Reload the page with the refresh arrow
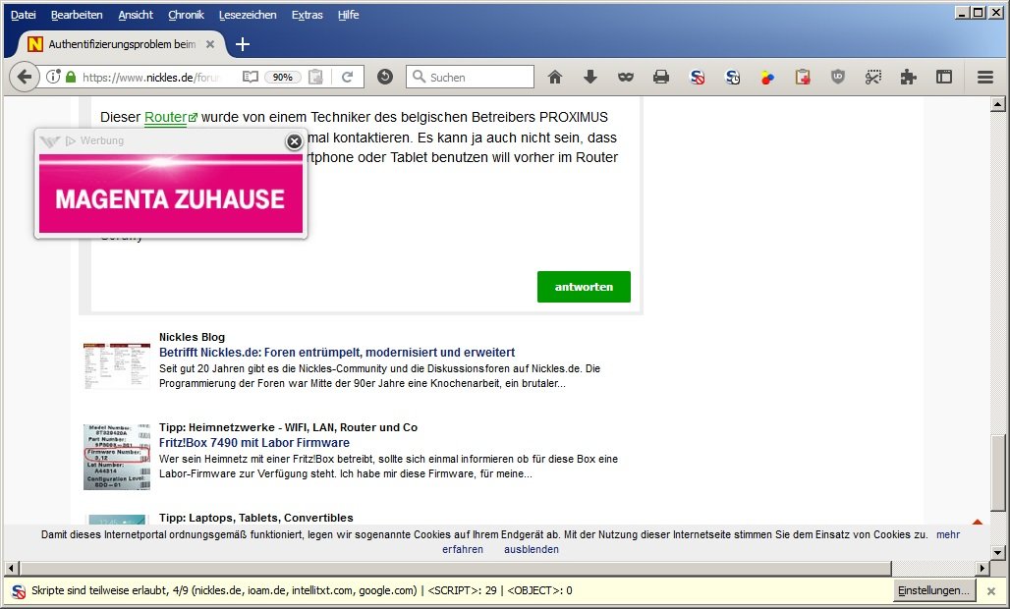Screen dimensions: 1010x609 click(x=348, y=78)
